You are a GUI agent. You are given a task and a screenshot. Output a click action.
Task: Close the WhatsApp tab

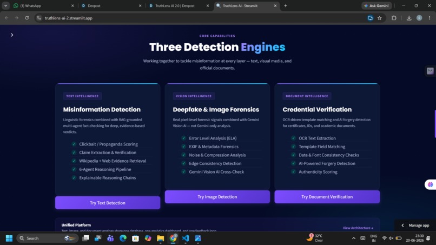point(72,5)
